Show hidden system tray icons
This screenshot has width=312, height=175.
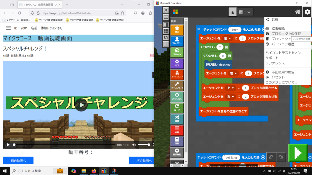[264, 171]
